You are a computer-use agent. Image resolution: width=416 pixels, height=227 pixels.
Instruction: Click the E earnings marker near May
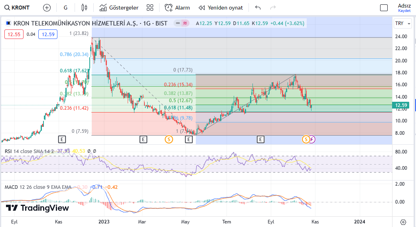(189, 139)
